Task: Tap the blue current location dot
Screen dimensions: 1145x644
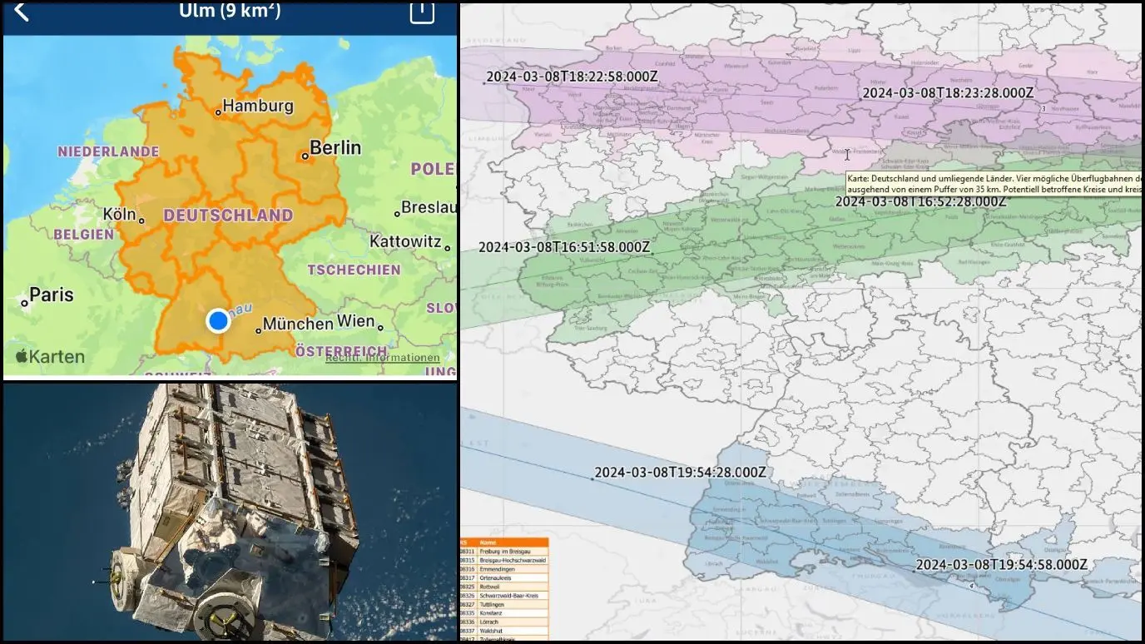Action: pyautogui.click(x=218, y=321)
